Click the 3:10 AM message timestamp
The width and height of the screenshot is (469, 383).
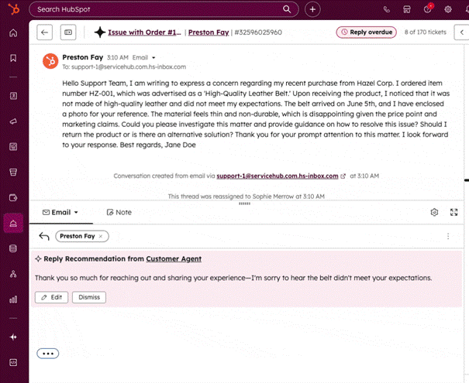pyautogui.click(x=118, y=57)
